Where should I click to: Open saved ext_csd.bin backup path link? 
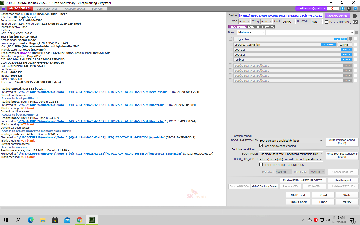93,92
